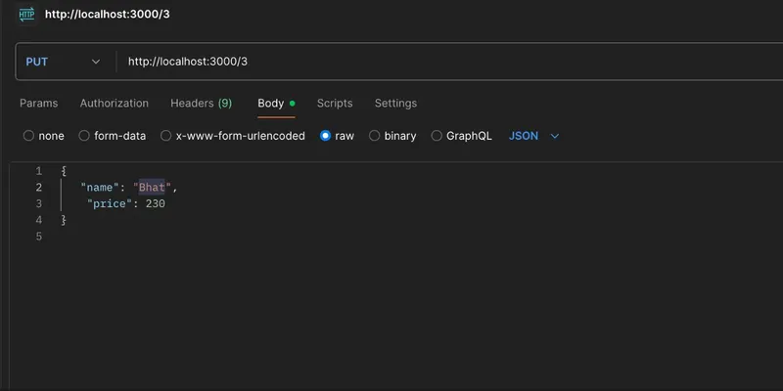
Task: Select the raw radio button
Action: tap(325, 136)
